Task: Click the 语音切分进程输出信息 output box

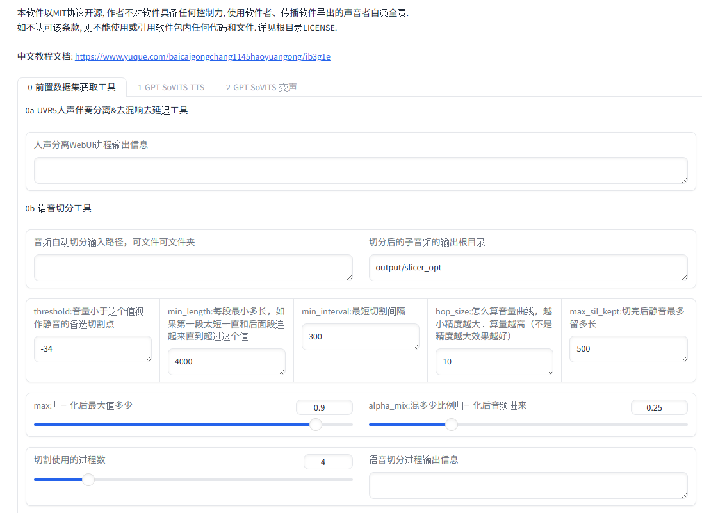Action: 528,485
